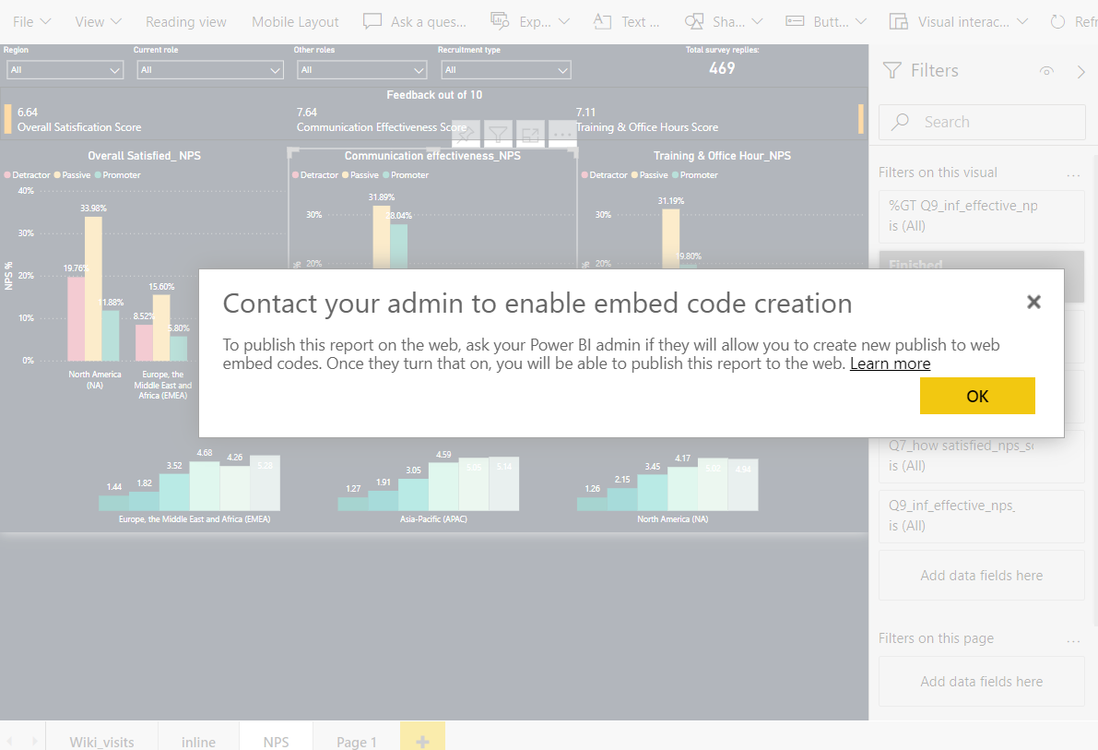This screenshot has width=1098, height=750.
Task: Click the Text box icon
Action: pos(602,22)
